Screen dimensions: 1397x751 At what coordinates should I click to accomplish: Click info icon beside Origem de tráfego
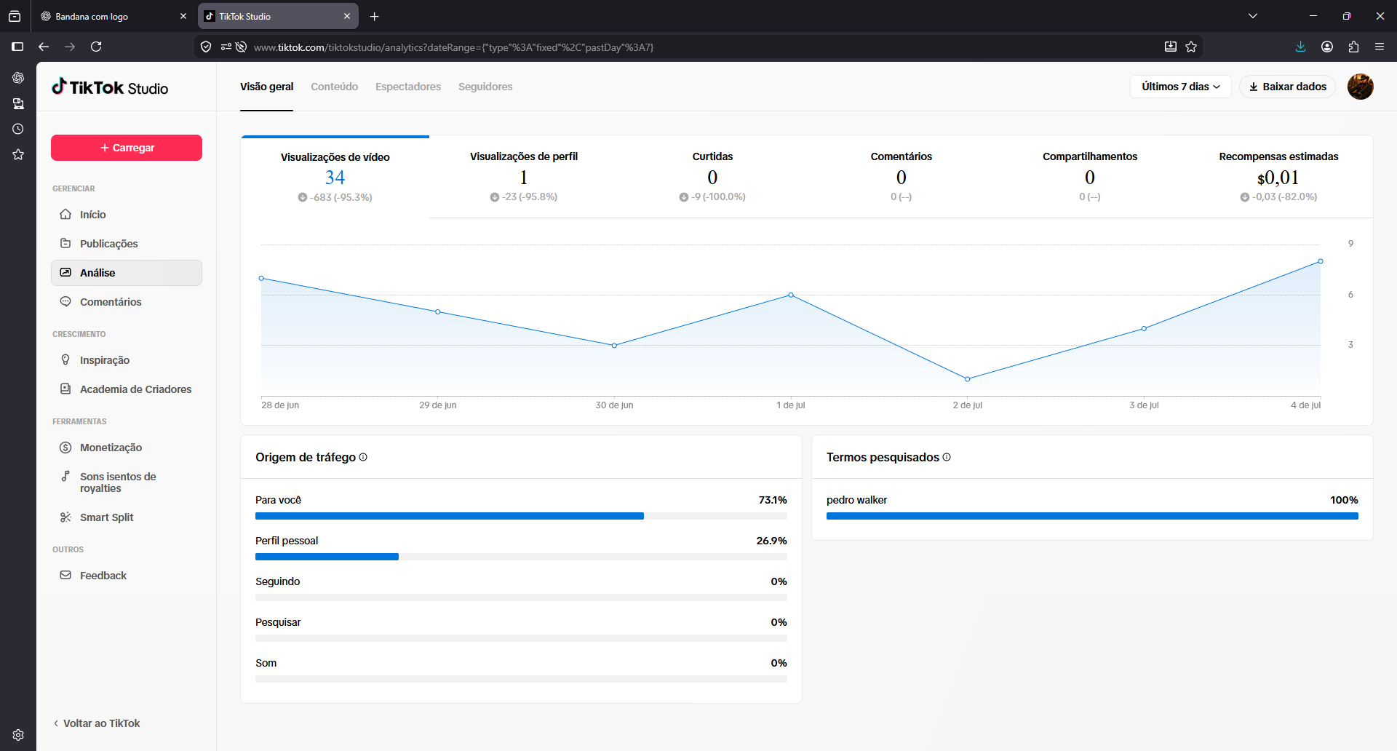coord(363,457)
